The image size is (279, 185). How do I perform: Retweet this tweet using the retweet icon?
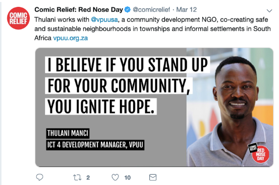point(77,177)
